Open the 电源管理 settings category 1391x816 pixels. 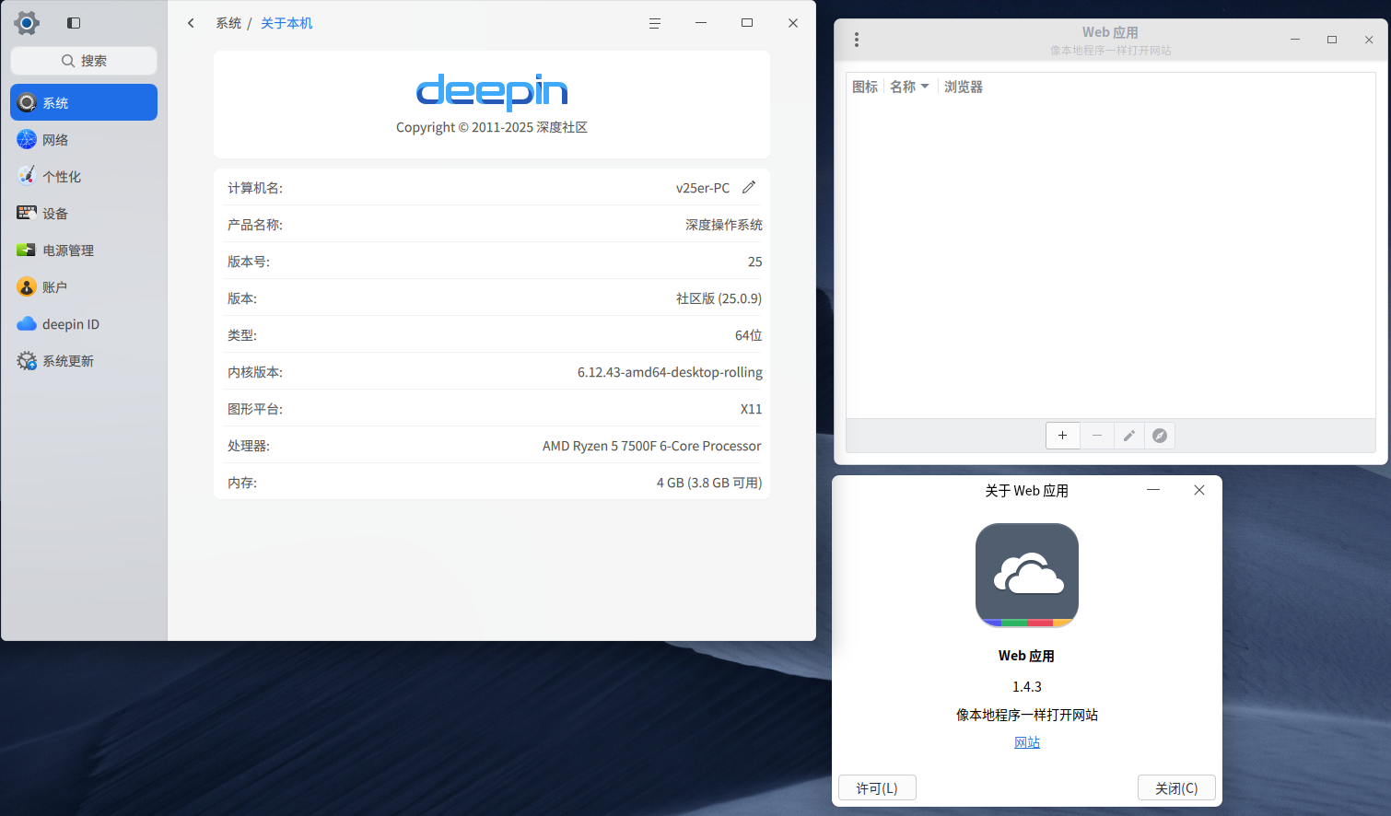[84, 250]
